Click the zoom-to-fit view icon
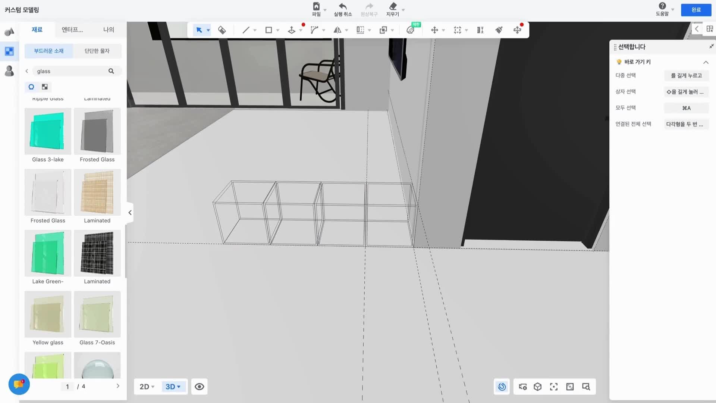This screenshot has height=403, width=716. pos(554,387)
